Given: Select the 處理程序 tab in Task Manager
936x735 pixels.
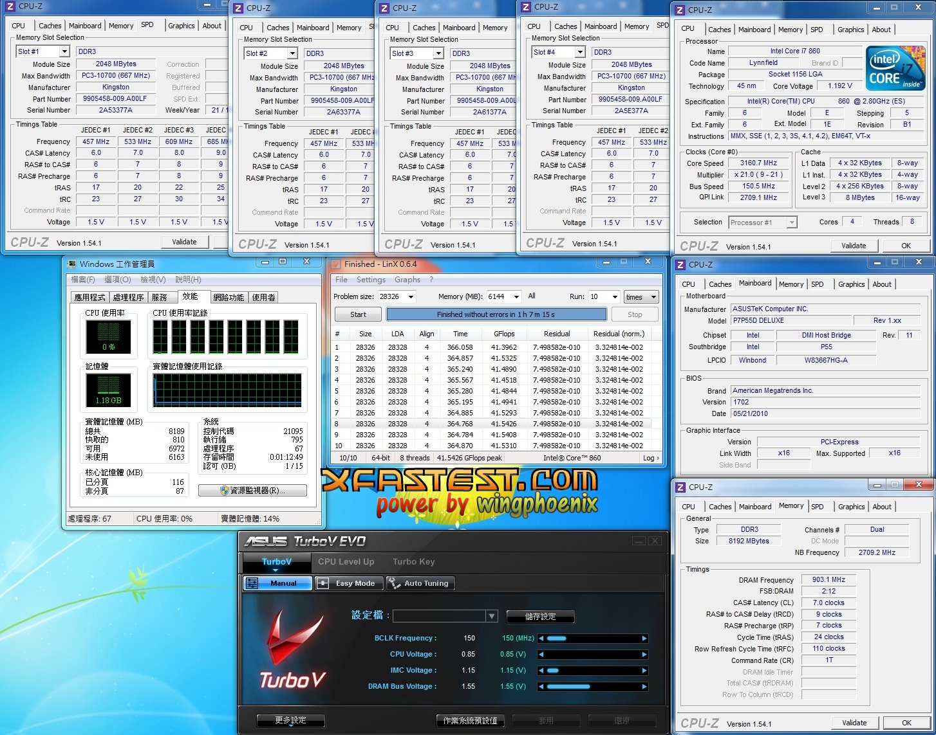Looking at the screenshot, I should point(128,297).
